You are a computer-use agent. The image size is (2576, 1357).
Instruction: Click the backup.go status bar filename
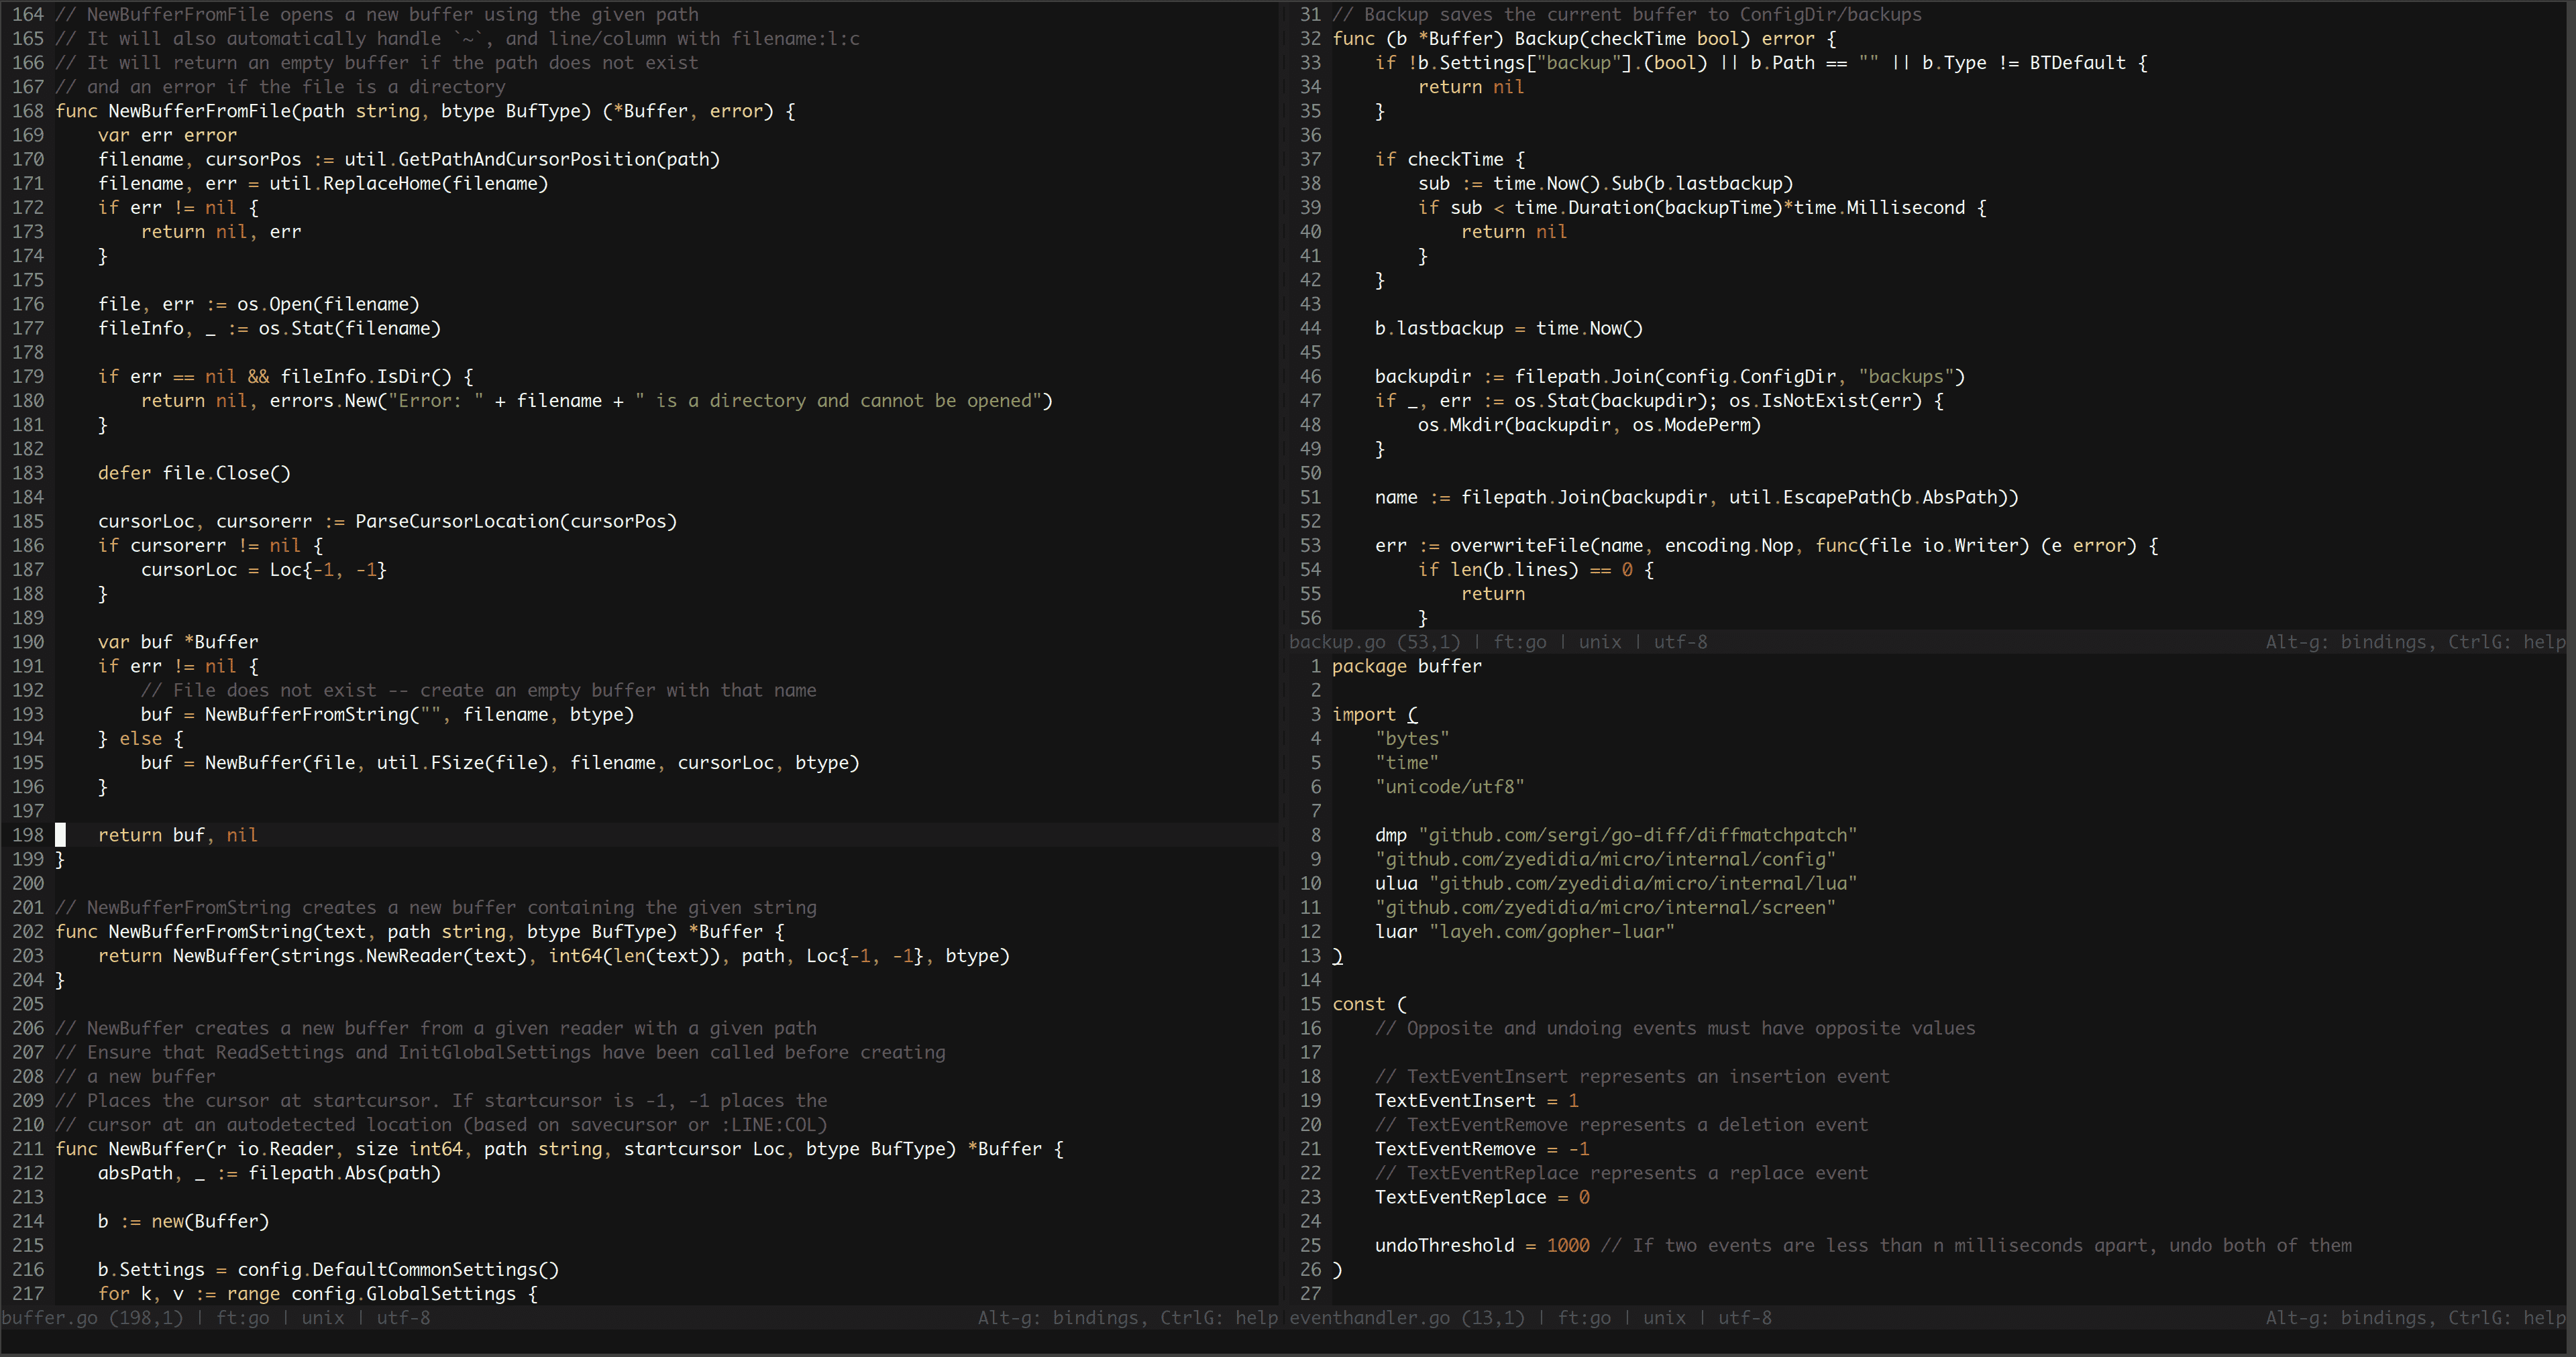point(1337,642)
